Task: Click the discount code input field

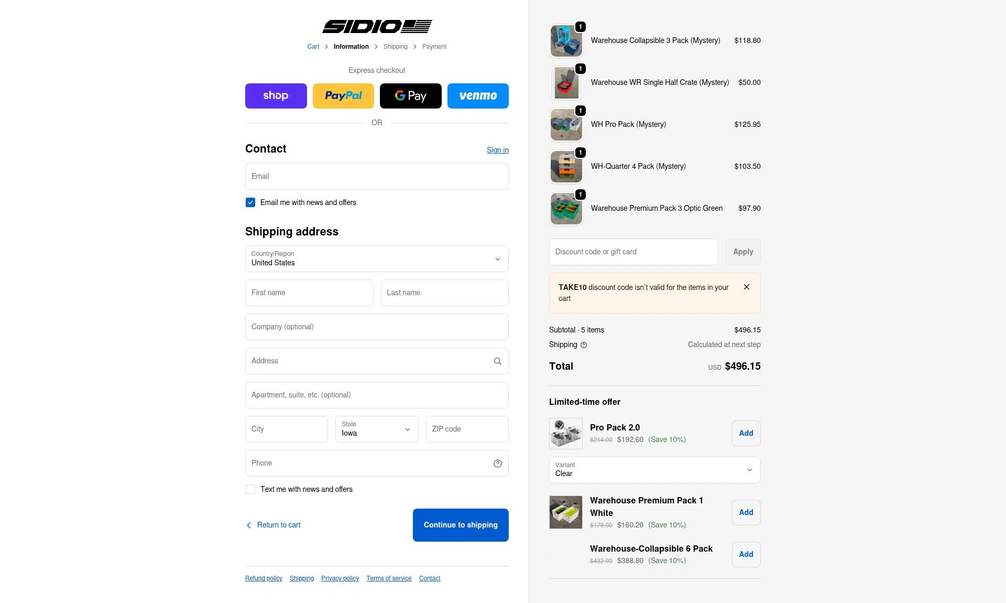Action: 633,252
